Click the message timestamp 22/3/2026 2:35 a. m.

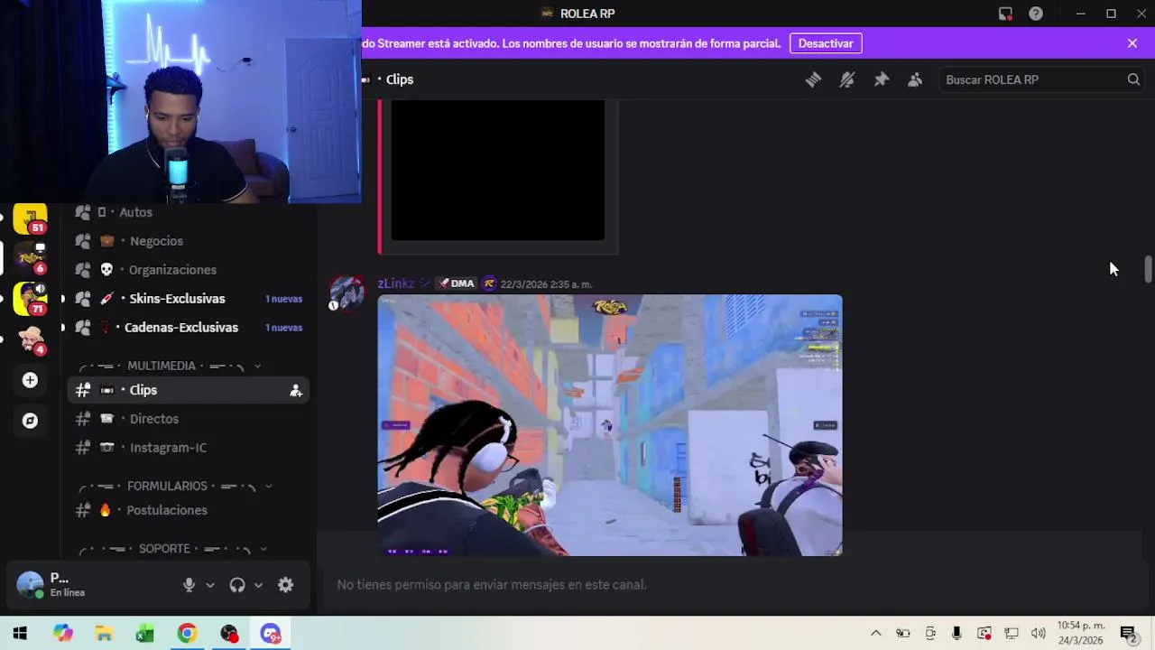pos(546,284)
